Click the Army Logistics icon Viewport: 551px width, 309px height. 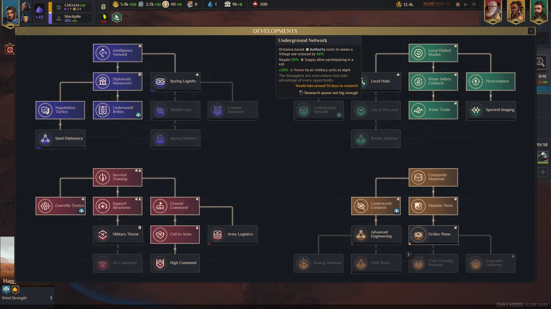tap(218, 235)
